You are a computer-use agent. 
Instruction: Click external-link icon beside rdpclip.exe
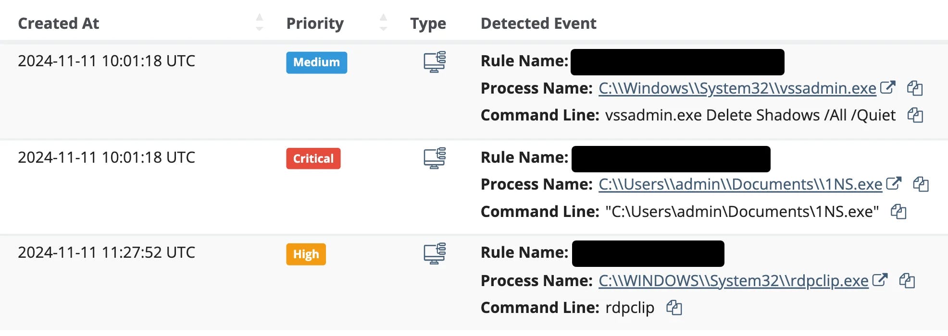[880, 280]
